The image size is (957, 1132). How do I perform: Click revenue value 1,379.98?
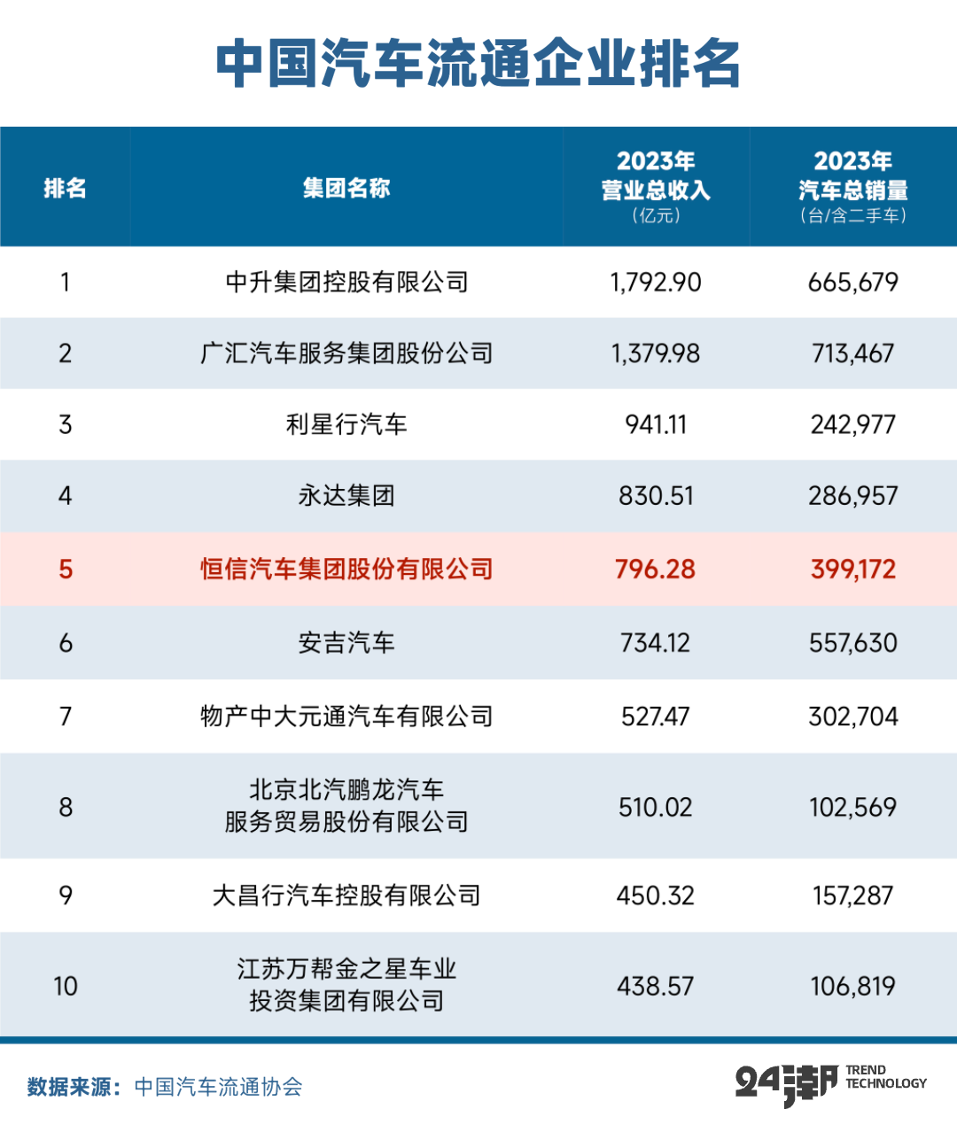[x=656, y=353]
